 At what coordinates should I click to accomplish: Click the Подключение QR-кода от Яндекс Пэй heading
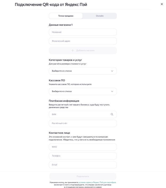click(51, 5)
